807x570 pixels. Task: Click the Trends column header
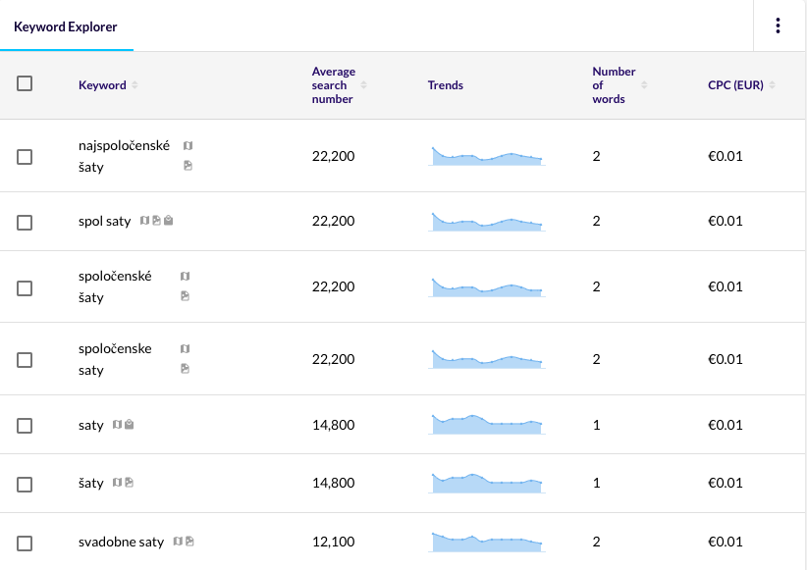(445, 85)
